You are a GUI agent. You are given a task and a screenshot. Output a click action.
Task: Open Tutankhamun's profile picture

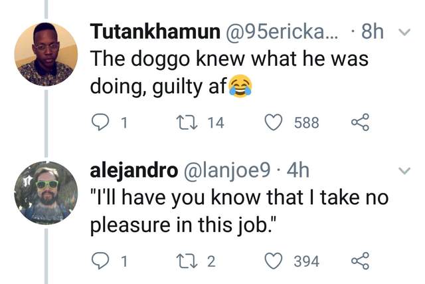click(46, 55)
